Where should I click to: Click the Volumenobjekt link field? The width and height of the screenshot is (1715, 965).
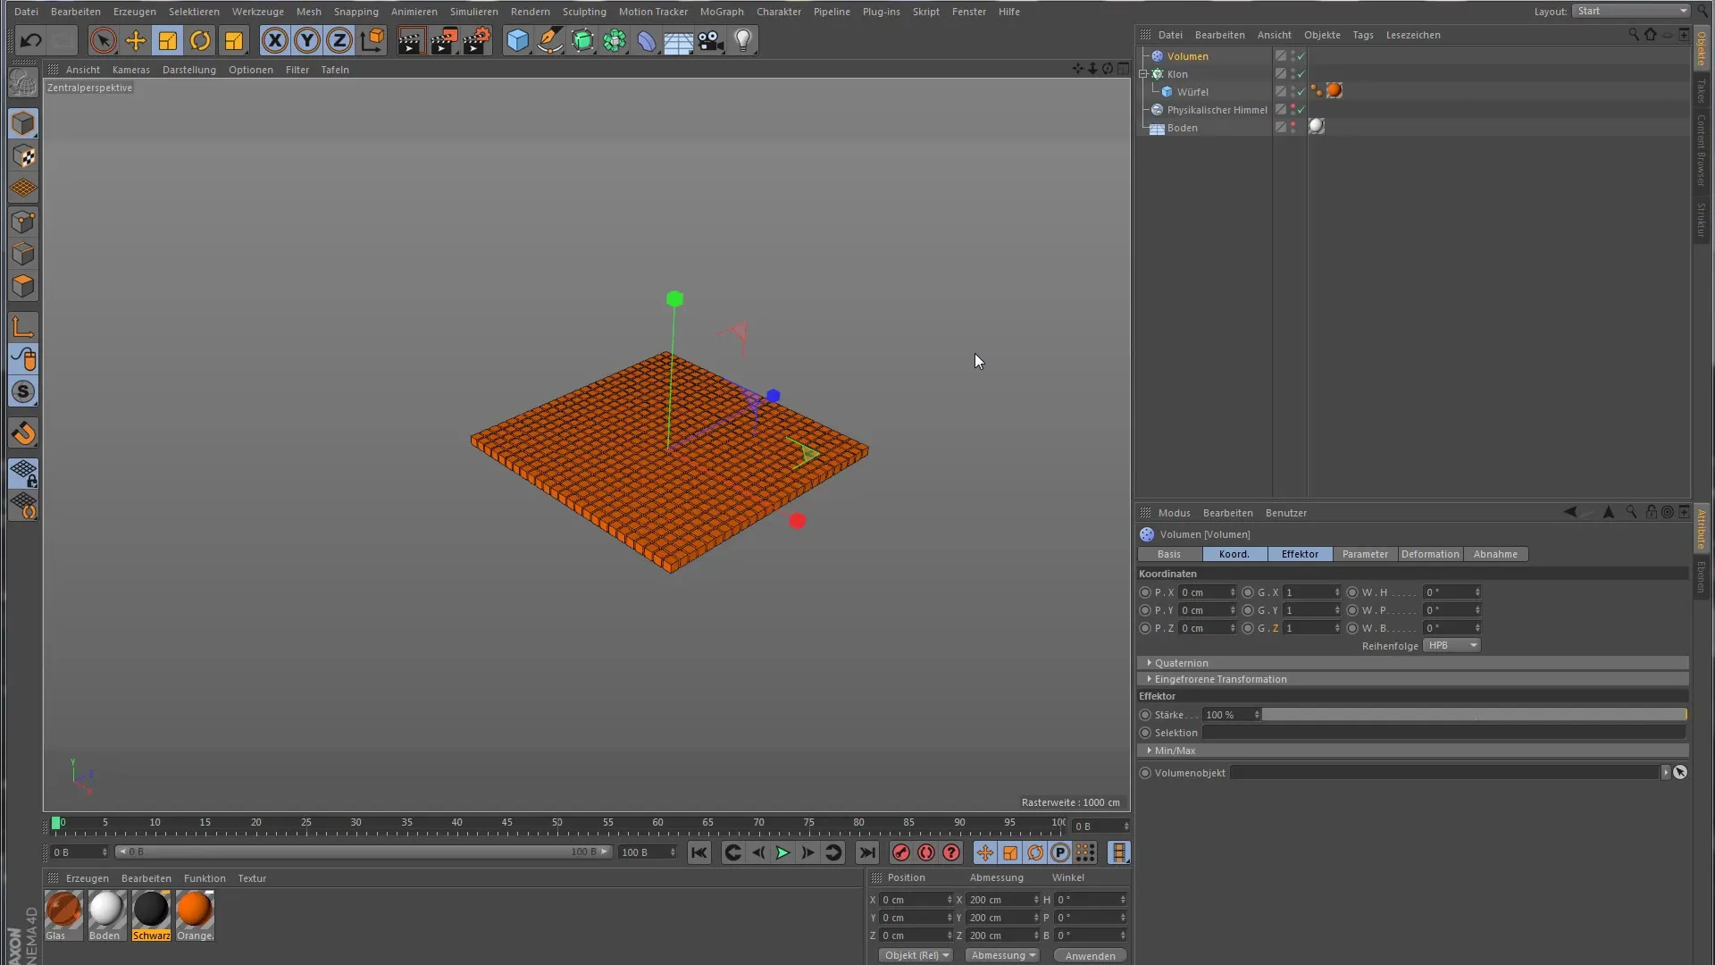point(1444,773)
